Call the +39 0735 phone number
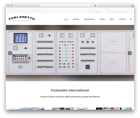140x118 pixels. 95,12
